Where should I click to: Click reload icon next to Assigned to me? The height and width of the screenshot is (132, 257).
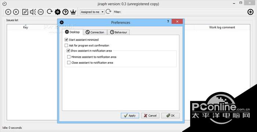pyautogui.click(x=109, y=11)
